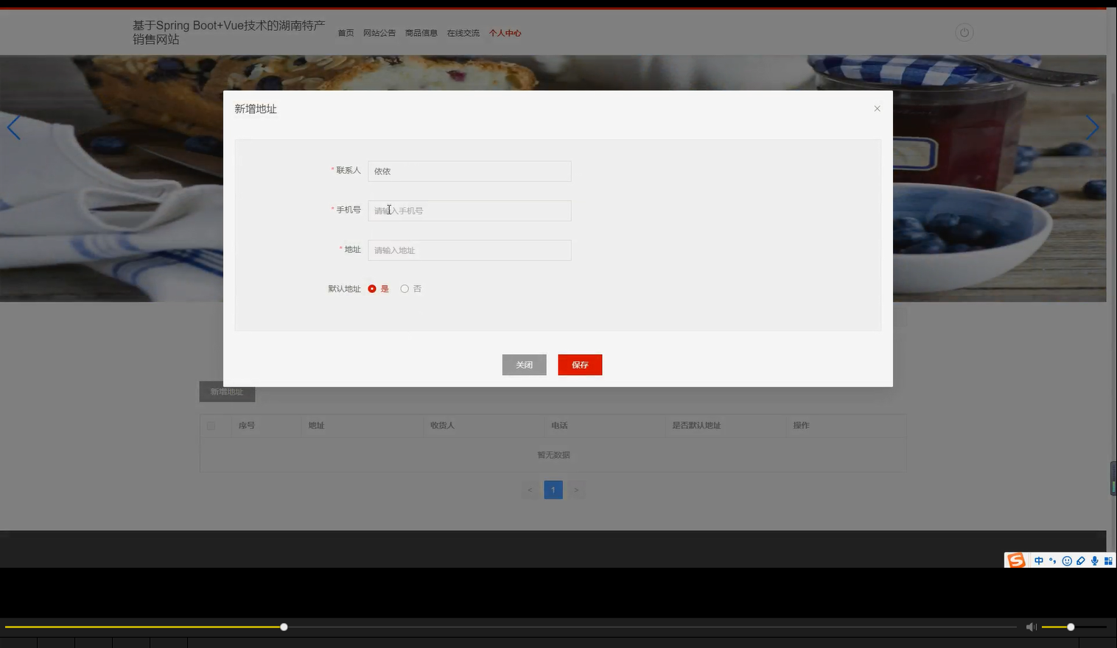This screenshot has width=1117, height=648.
Task: Select the 是 radio button for 默认地址
Action: [x=372, y=289]
